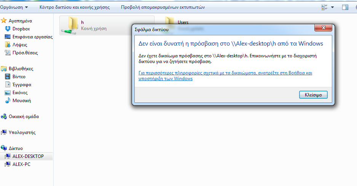
Task: Open Κέντρο δικτύου και κοινής χρήσης
Action: pos(75,7)
